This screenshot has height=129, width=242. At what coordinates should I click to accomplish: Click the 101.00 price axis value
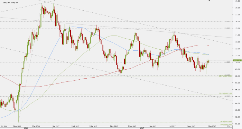pyautogui.click(x=237, y=123)
